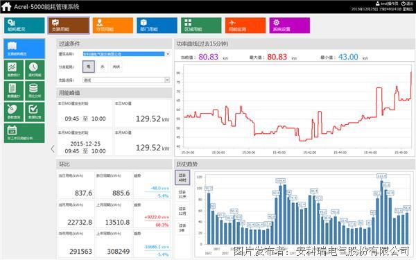Click the home icon beside Acrel-5000 title
Image resolution: width=416 pixels, height=260 pixels.
coord(6,7)
